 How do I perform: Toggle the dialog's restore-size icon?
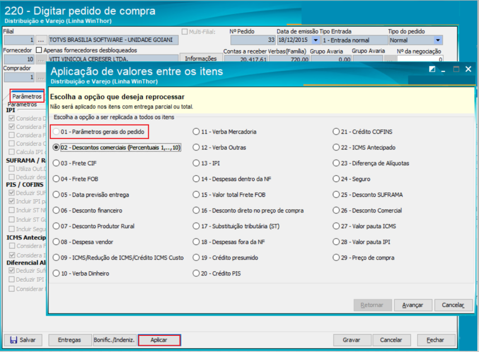[x=432, y=69]
